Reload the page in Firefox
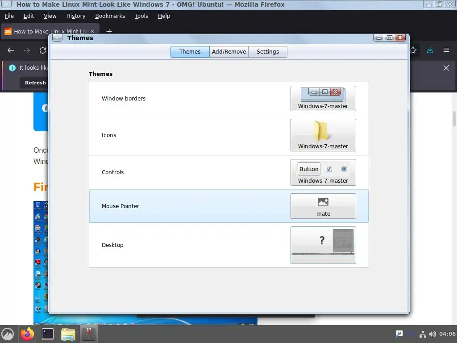457x343 pixels. [43, 50]
